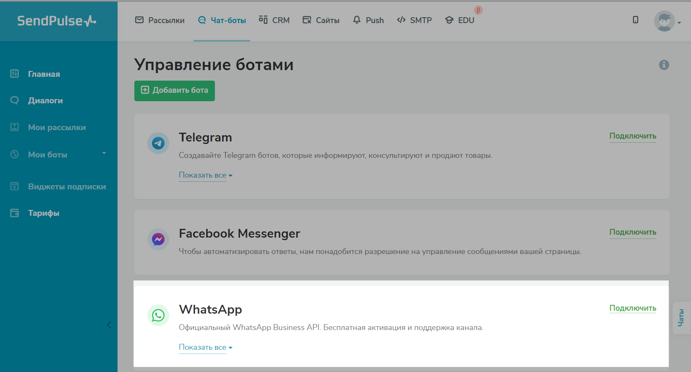Image resolution: width=691 pixels, height=372 pixels.
Task: Open Виджеты подписки in the sidebar
Action: 67,186
